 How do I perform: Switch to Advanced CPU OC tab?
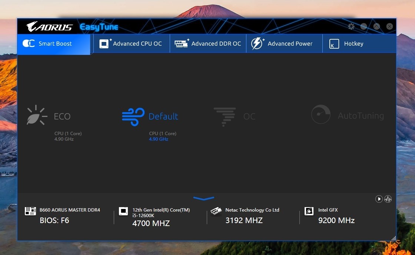pyautogui.click(x=132, y=44)
